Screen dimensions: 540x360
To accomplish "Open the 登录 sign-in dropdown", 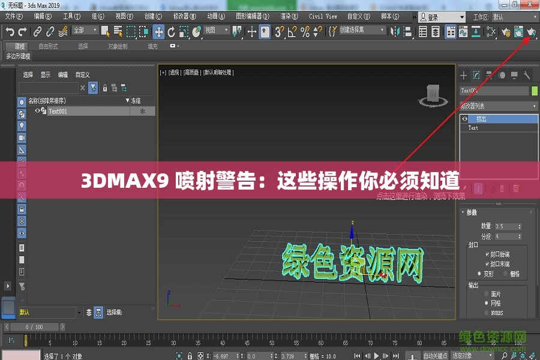I will (x=442, y=17).
